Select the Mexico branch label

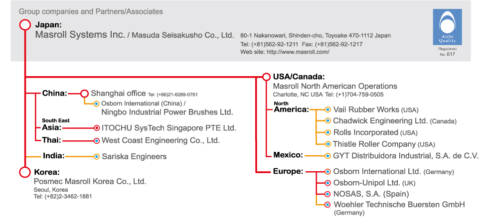click(288, 155)
